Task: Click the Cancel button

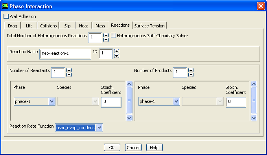Action: (133, 148)
